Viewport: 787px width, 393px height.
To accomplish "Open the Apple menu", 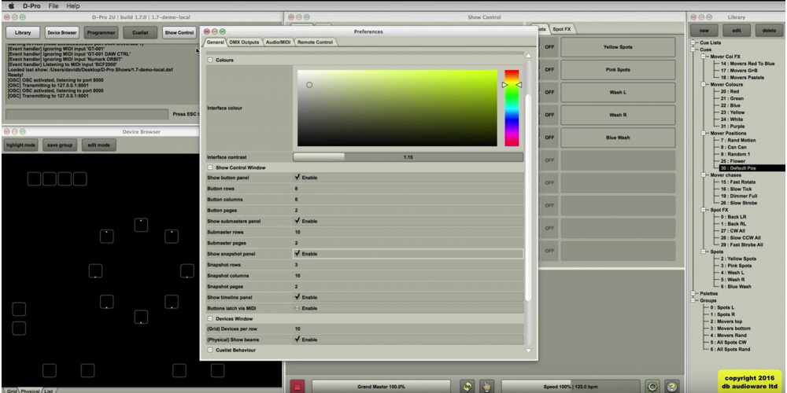I will [12, 6].
